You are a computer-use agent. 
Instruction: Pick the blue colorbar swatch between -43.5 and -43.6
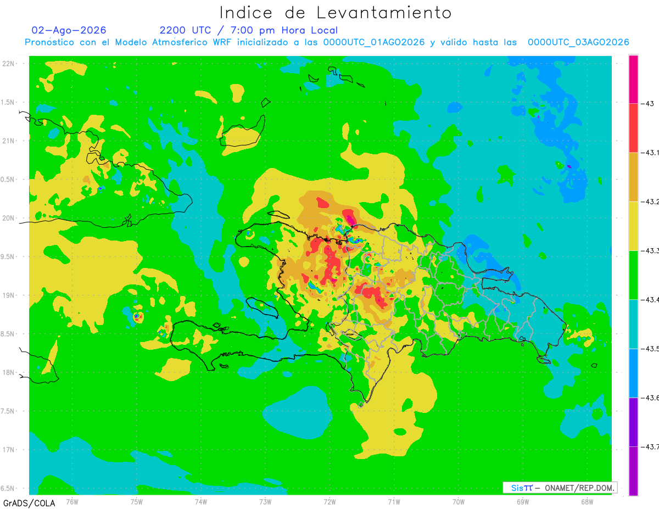pyautogui.click(x=633, y=373)
